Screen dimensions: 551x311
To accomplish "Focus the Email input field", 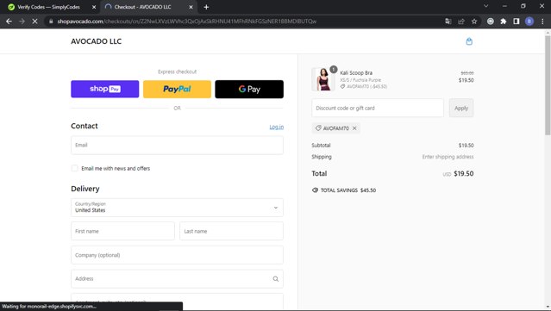I will pyautogui.click(x=177, y=145).
